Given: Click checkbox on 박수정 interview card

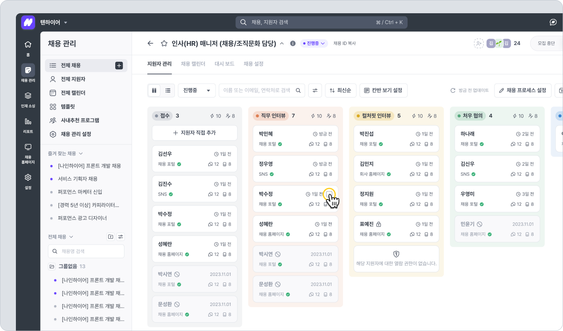Looking at the screenshot, I should pos(329,194).
